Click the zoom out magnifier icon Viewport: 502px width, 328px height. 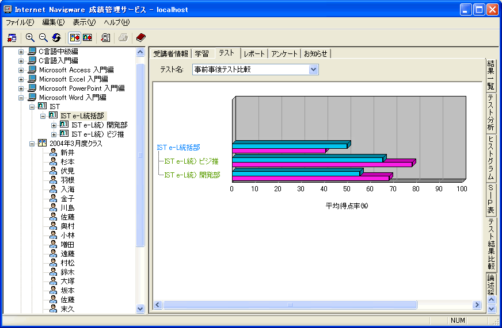coord(43,38)
